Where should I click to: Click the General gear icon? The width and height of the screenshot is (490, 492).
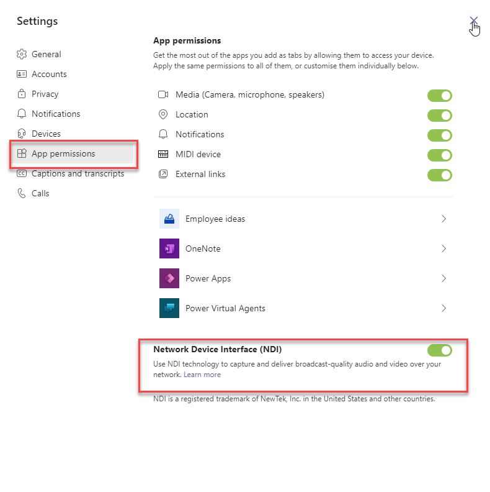tap(22, 54)
